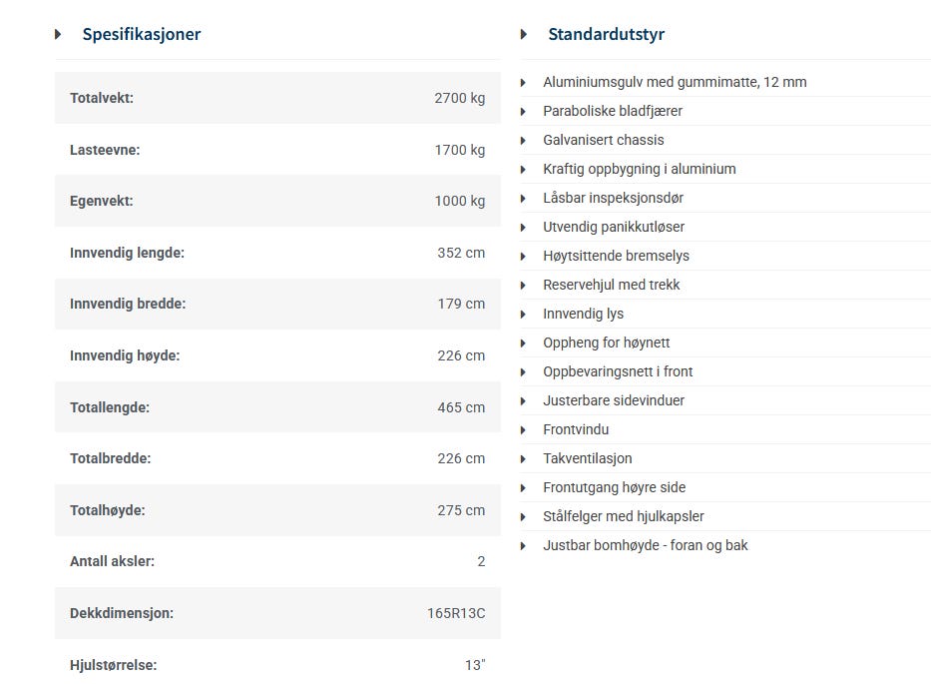Click the bullet arrow beside Takventilasjon
931x684 pixels.
(523, 459)
